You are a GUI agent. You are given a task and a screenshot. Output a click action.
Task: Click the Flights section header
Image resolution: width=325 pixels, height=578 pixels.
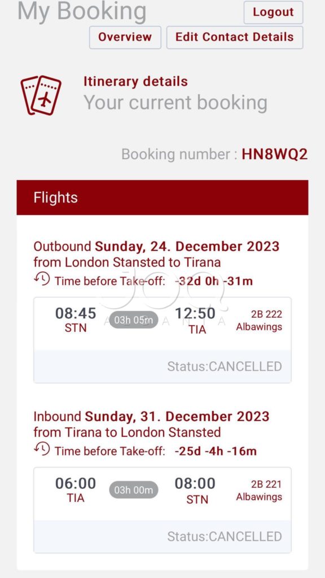[x=162, y=198]
